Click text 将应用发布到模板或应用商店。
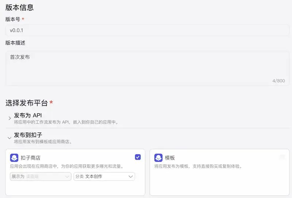 coord(43,142)
